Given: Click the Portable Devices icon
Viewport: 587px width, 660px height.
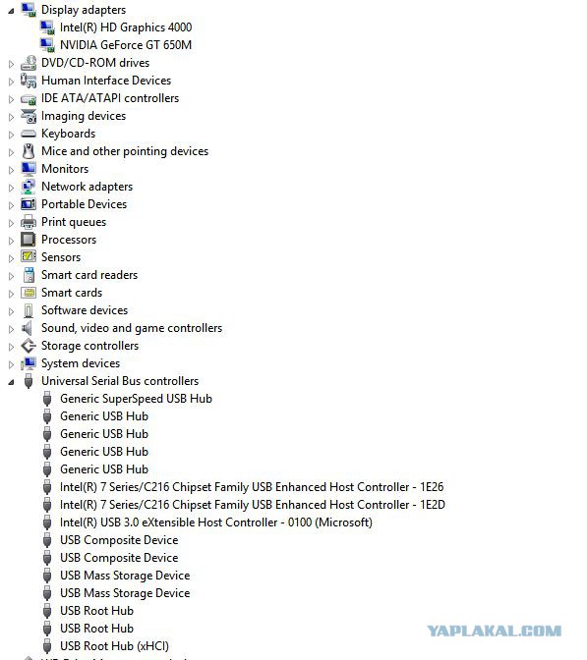Looking at the screenshot, I should pos(29,204).
